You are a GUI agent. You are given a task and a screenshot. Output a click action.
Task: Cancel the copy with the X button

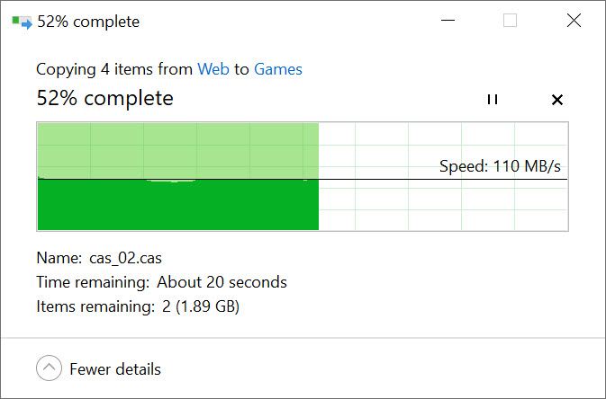556,100
